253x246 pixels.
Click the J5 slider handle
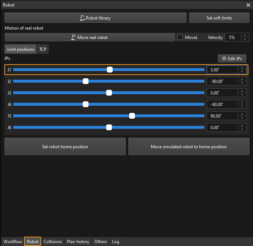click(132, 116)
